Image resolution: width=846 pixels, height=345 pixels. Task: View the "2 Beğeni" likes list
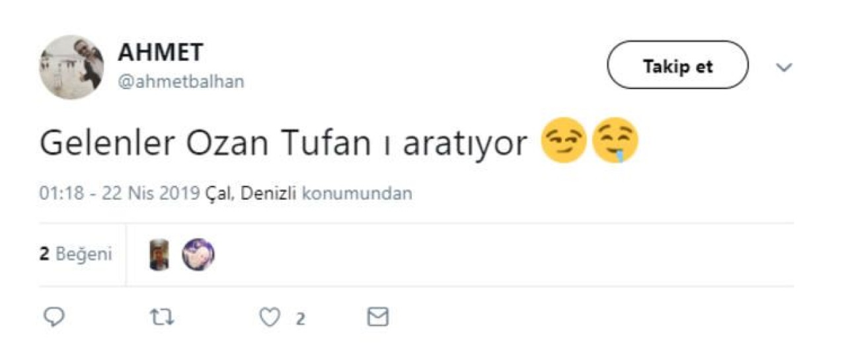(75, 254)
